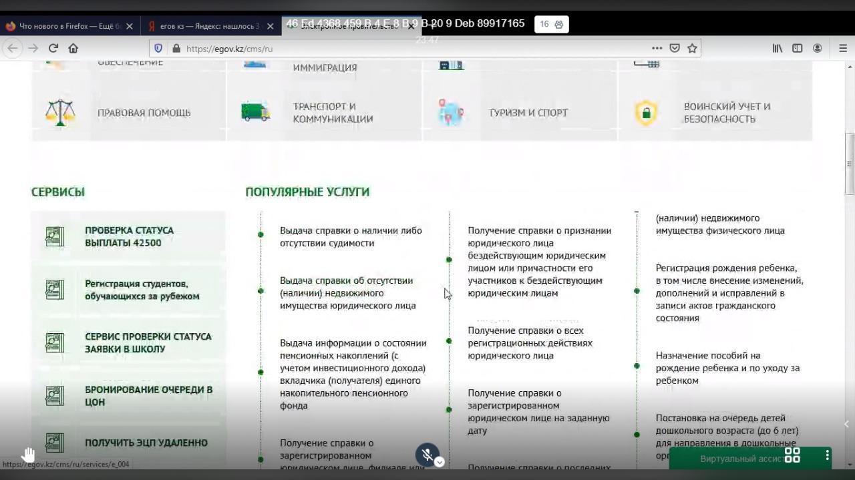
Task: Click the truck icon for Транспорт и коммуникации
Action: coord(255,112)
